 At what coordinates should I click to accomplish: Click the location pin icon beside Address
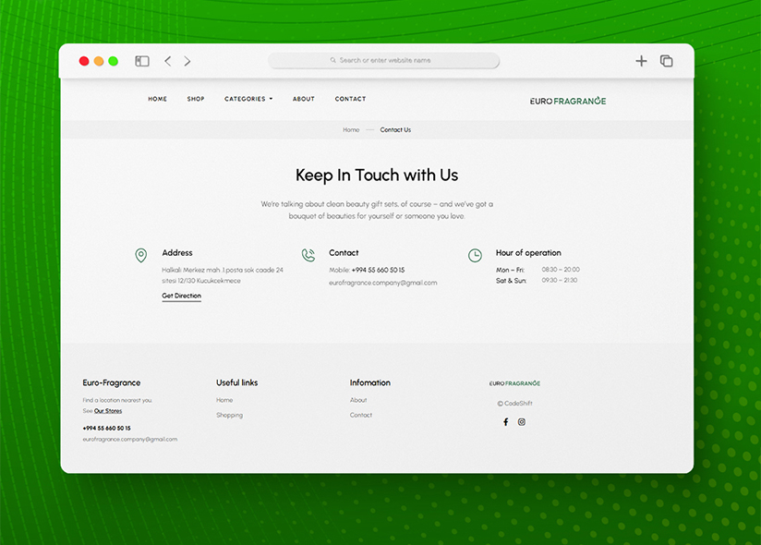[140, 255]
